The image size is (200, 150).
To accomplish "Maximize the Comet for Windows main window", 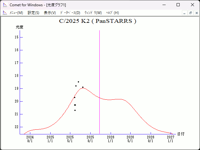I will (x=178, y=5).
